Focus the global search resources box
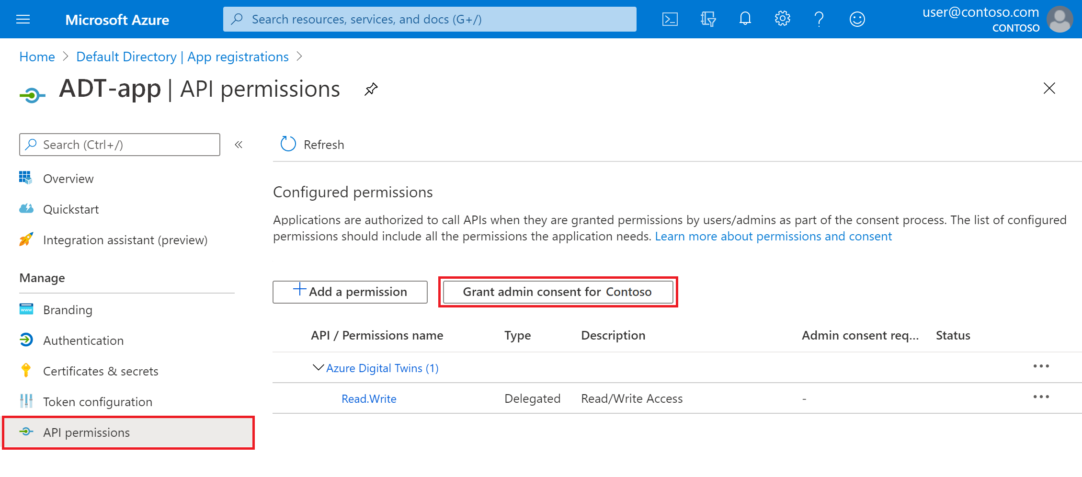This screenshot has width=1082, height=477. (x=430, y=19)
